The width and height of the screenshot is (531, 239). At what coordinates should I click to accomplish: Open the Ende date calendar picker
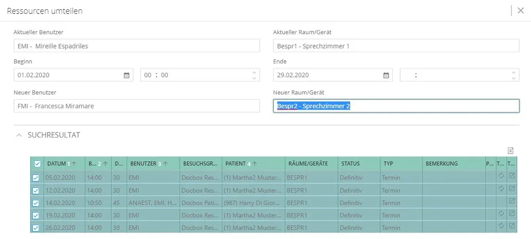pos(386,75)
